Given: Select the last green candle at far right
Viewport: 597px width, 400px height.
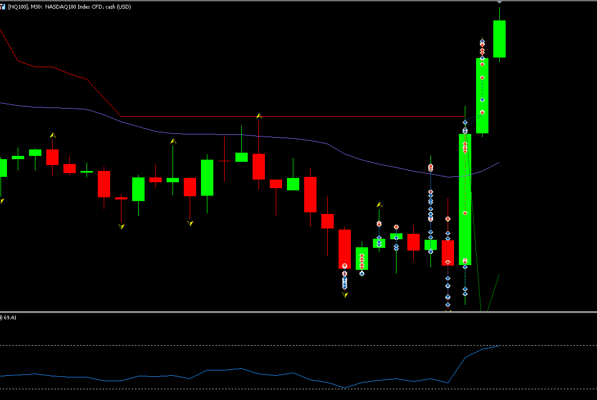Looking at the screenshot, I should pos(499,39).
